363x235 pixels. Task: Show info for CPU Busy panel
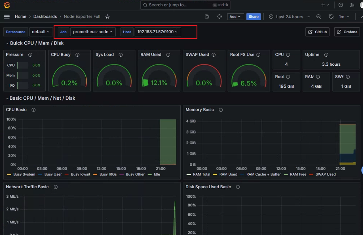(x=77, y=55)
